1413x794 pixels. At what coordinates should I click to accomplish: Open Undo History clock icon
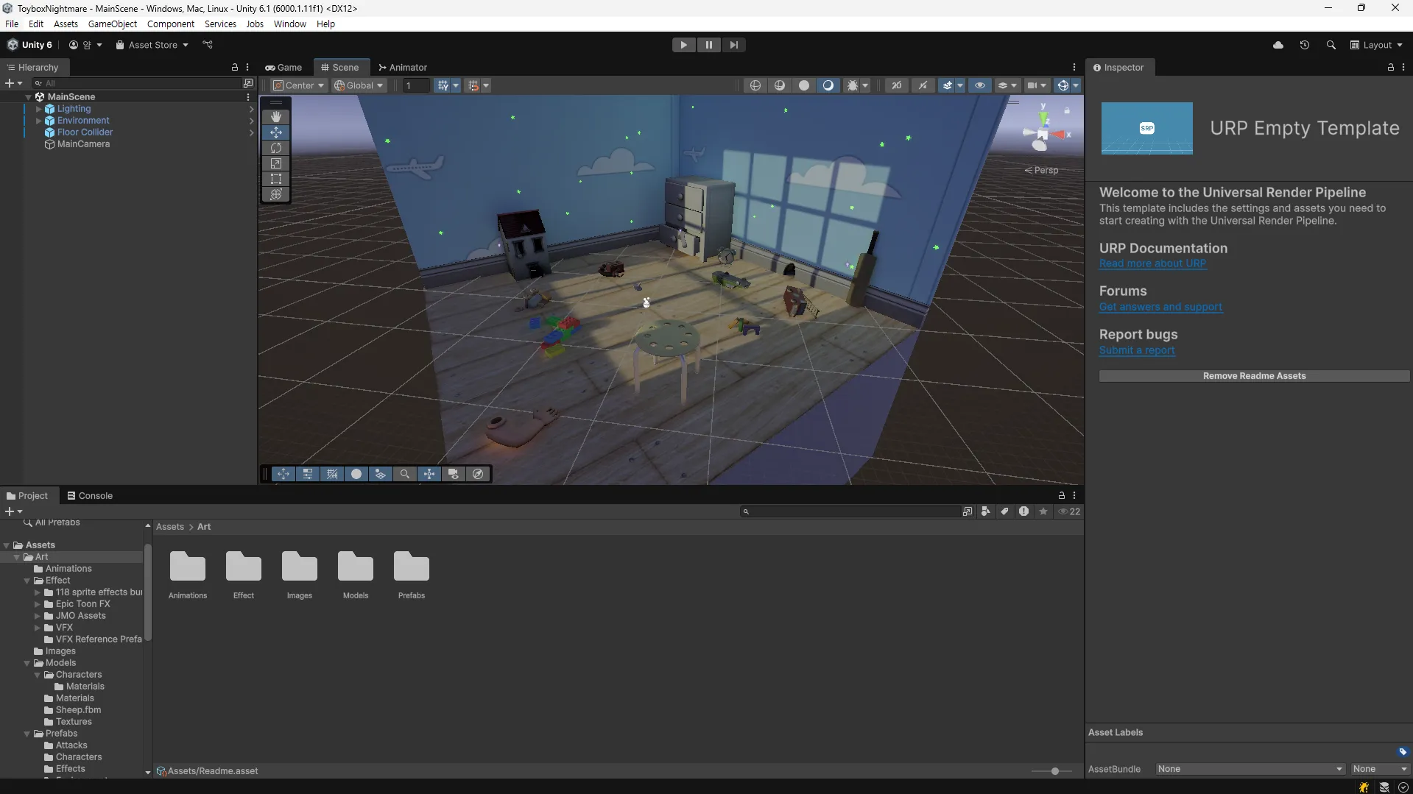1305,45
